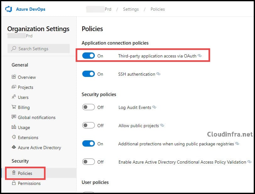
Task: Turn off SSH authentication toggle
Action: pyautogui.click(x=89, y=74)
